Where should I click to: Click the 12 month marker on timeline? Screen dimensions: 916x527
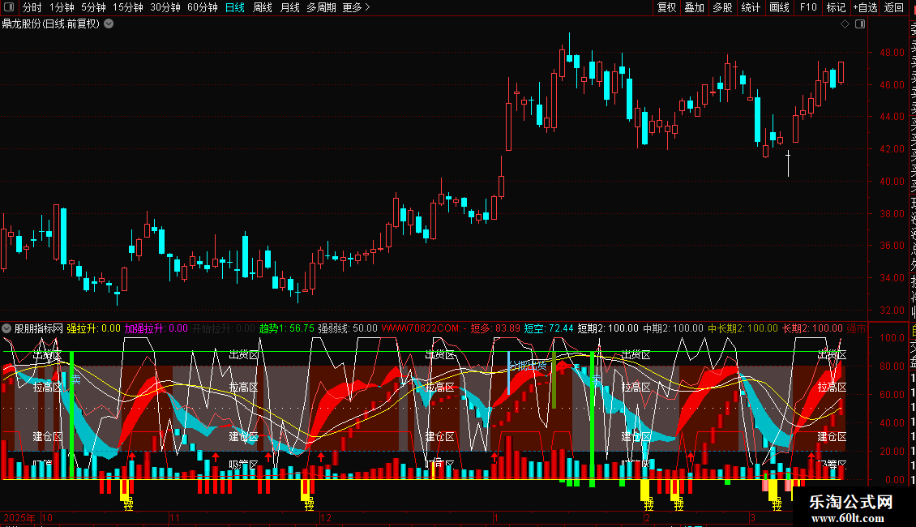(325, 517)
